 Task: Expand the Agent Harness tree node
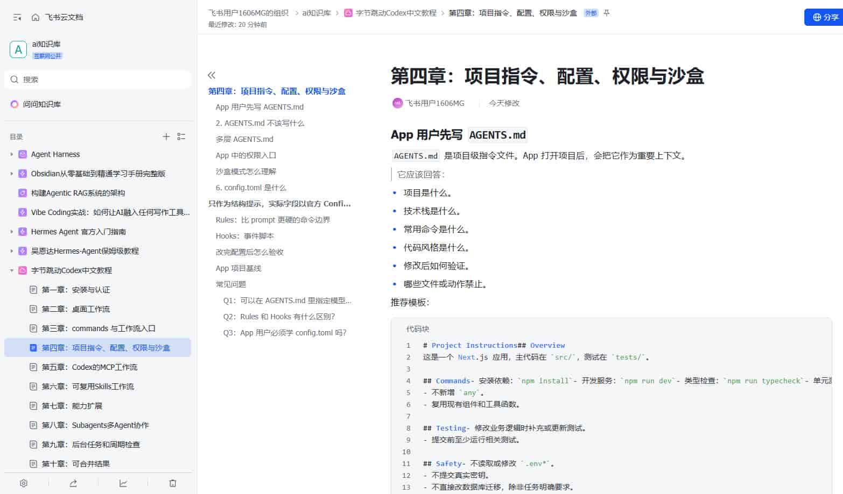coord(12,154)
